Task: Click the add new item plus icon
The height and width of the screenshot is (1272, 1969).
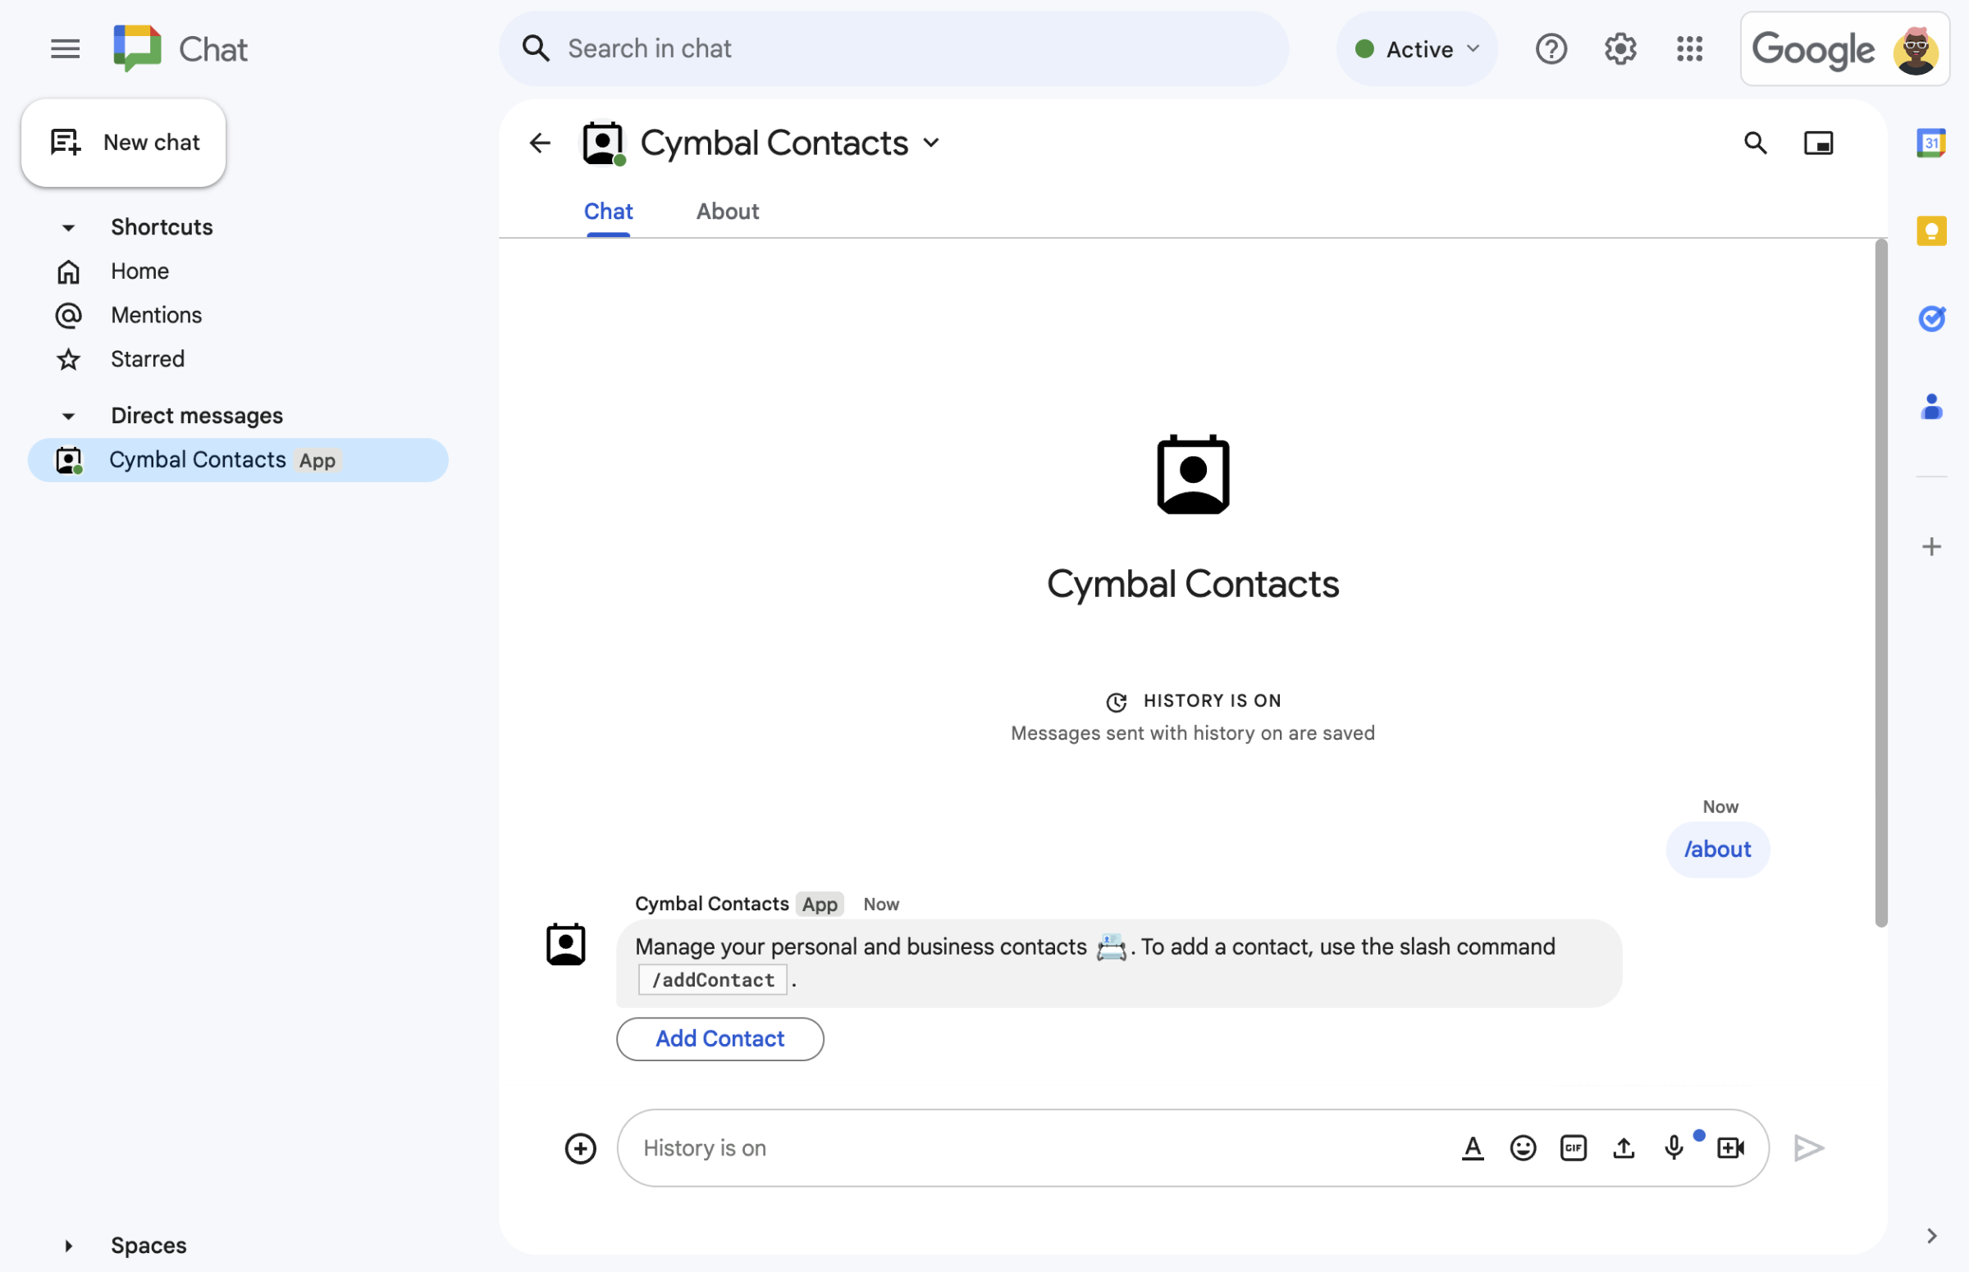Action: pyautogui.click(x=580, y=1147)
